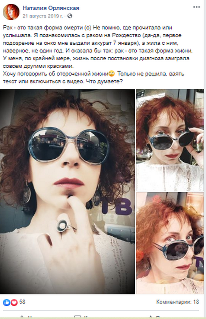Click the globe public privacy icon

[x=70, y=16]
